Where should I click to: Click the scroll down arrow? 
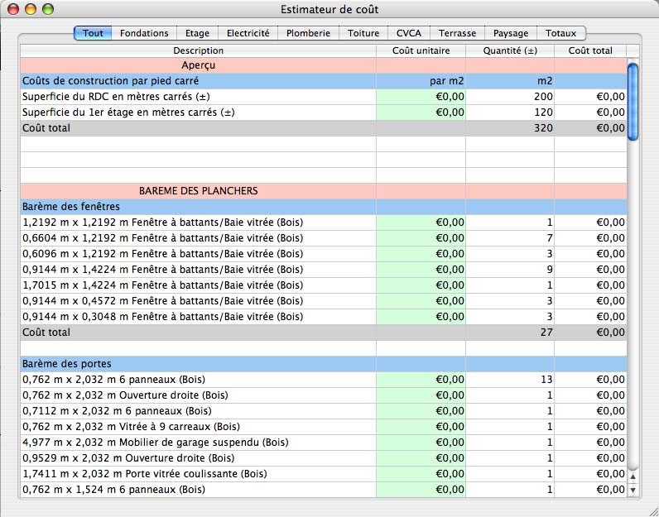coord(634,490)
